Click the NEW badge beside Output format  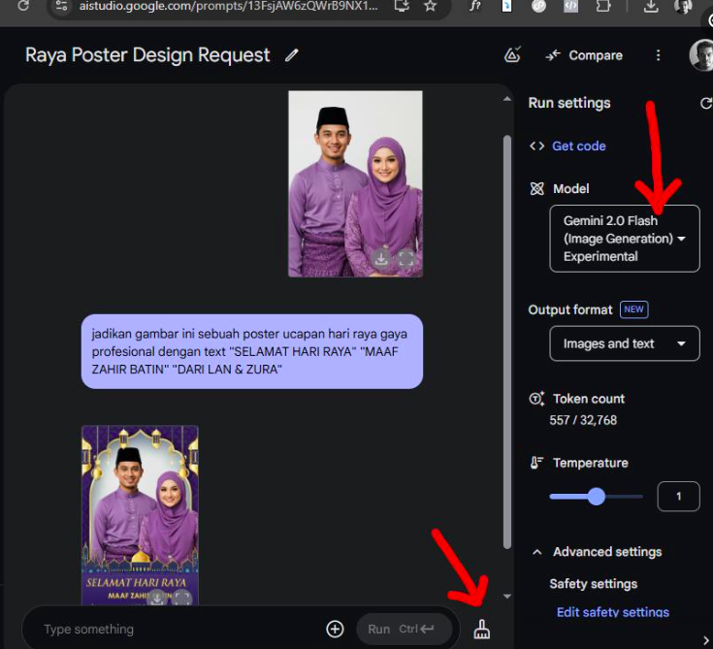pos(633,309)
